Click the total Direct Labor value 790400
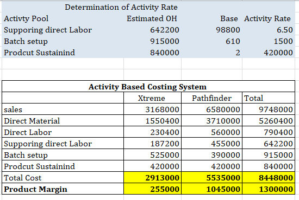Image resolution: width=299 pixels, height=200 pixels. (x=278, y=132)
